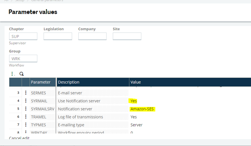251x146 pixels.
Task: Open row actions menu for TRAMEL row
Action: pos(26,117)
